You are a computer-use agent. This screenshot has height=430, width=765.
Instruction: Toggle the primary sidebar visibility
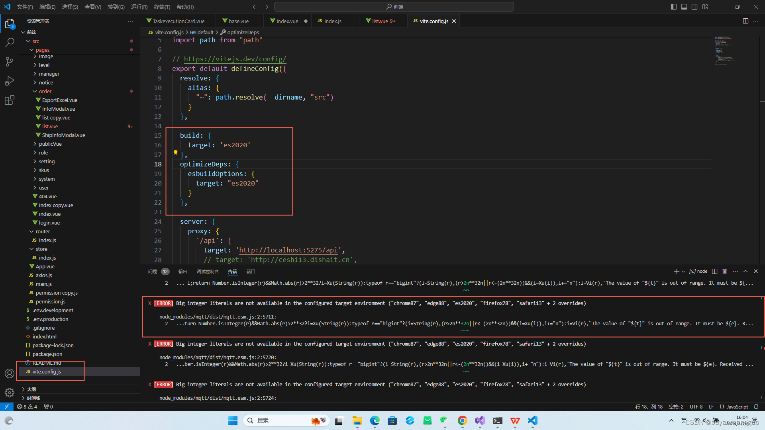[673, 6]
